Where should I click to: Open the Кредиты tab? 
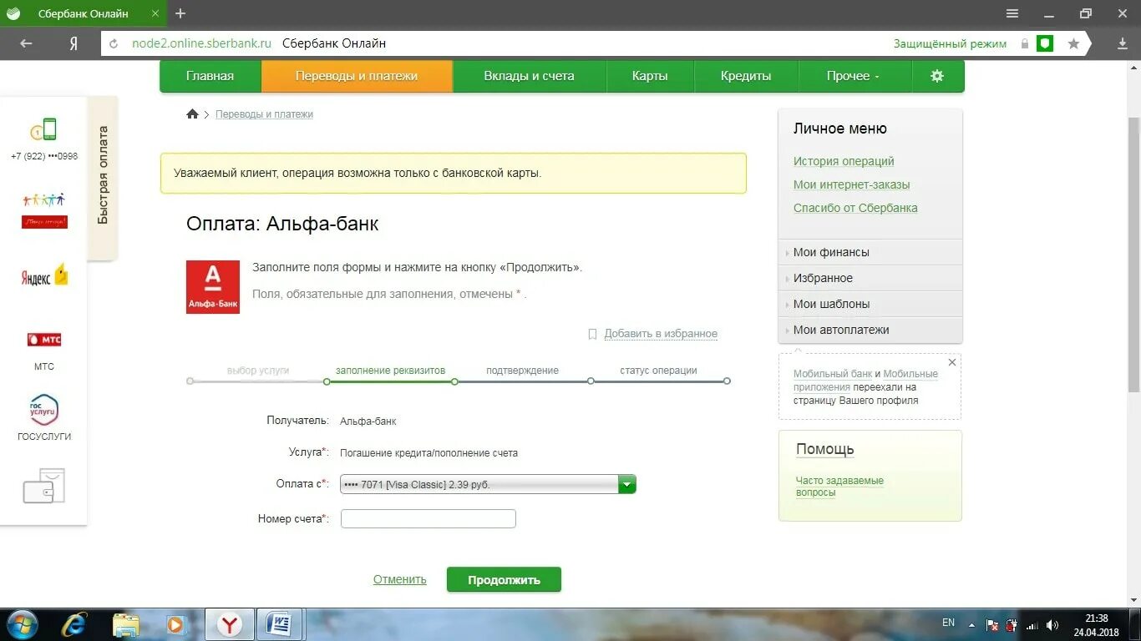[x=746, y=76]
